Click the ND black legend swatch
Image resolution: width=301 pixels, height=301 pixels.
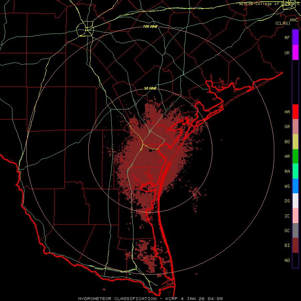(x=295, y=260)
